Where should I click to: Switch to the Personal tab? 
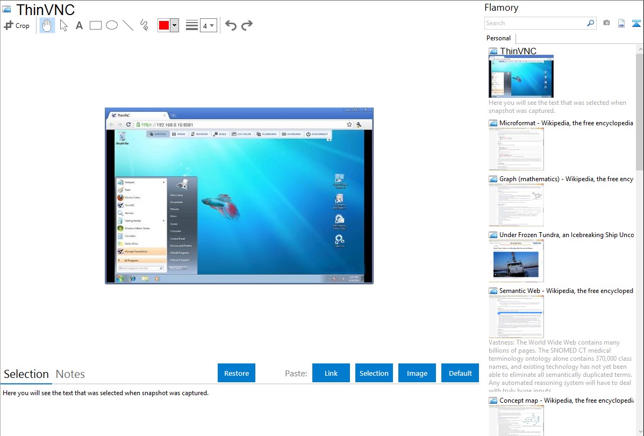[498, 38]
